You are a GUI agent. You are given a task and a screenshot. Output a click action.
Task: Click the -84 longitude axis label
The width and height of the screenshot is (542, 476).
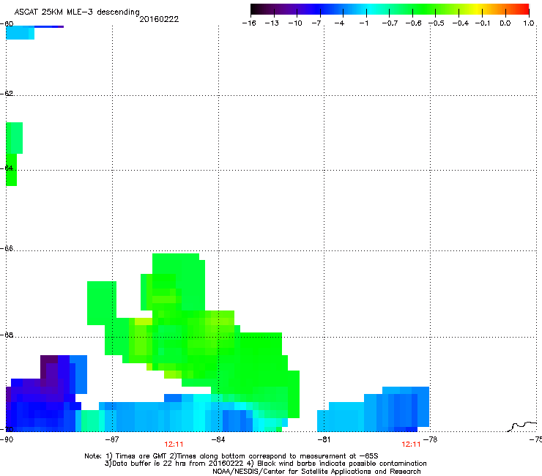218,439
